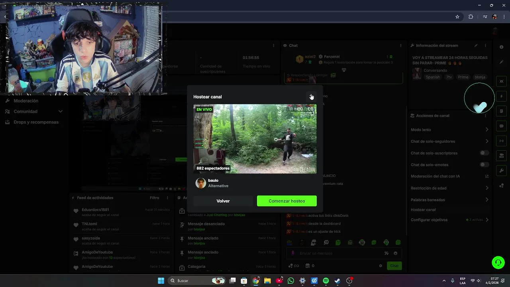510x287 pixels.
Task: Click the blonja stream tag
Action: [480, 77]
